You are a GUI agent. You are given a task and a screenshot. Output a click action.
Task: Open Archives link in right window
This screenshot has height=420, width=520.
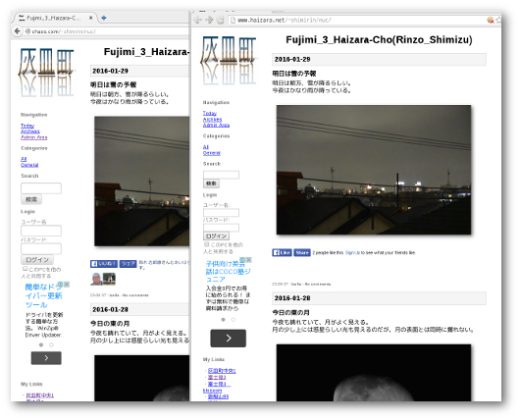212,120
